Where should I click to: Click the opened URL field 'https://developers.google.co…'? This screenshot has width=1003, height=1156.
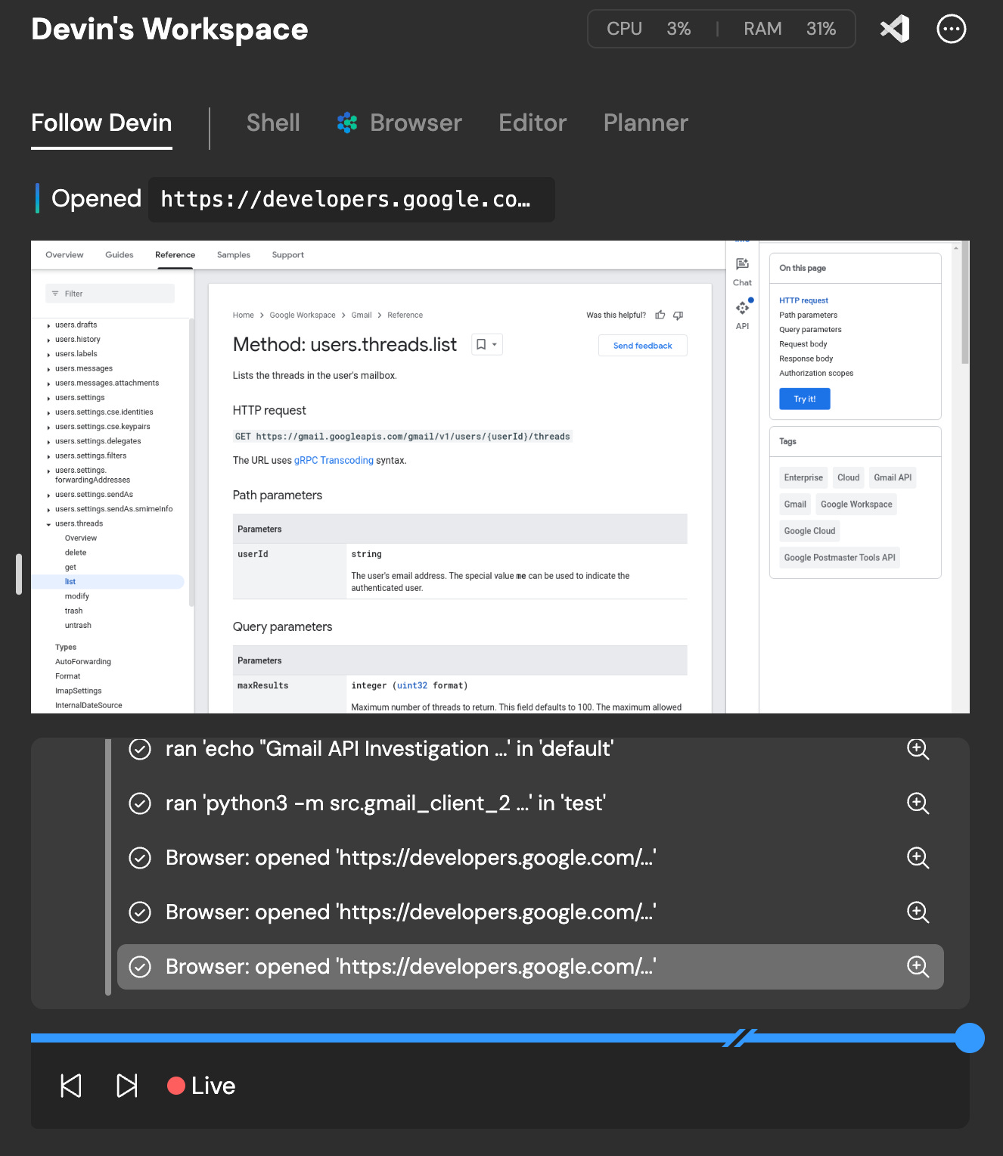tap(352, 200)
